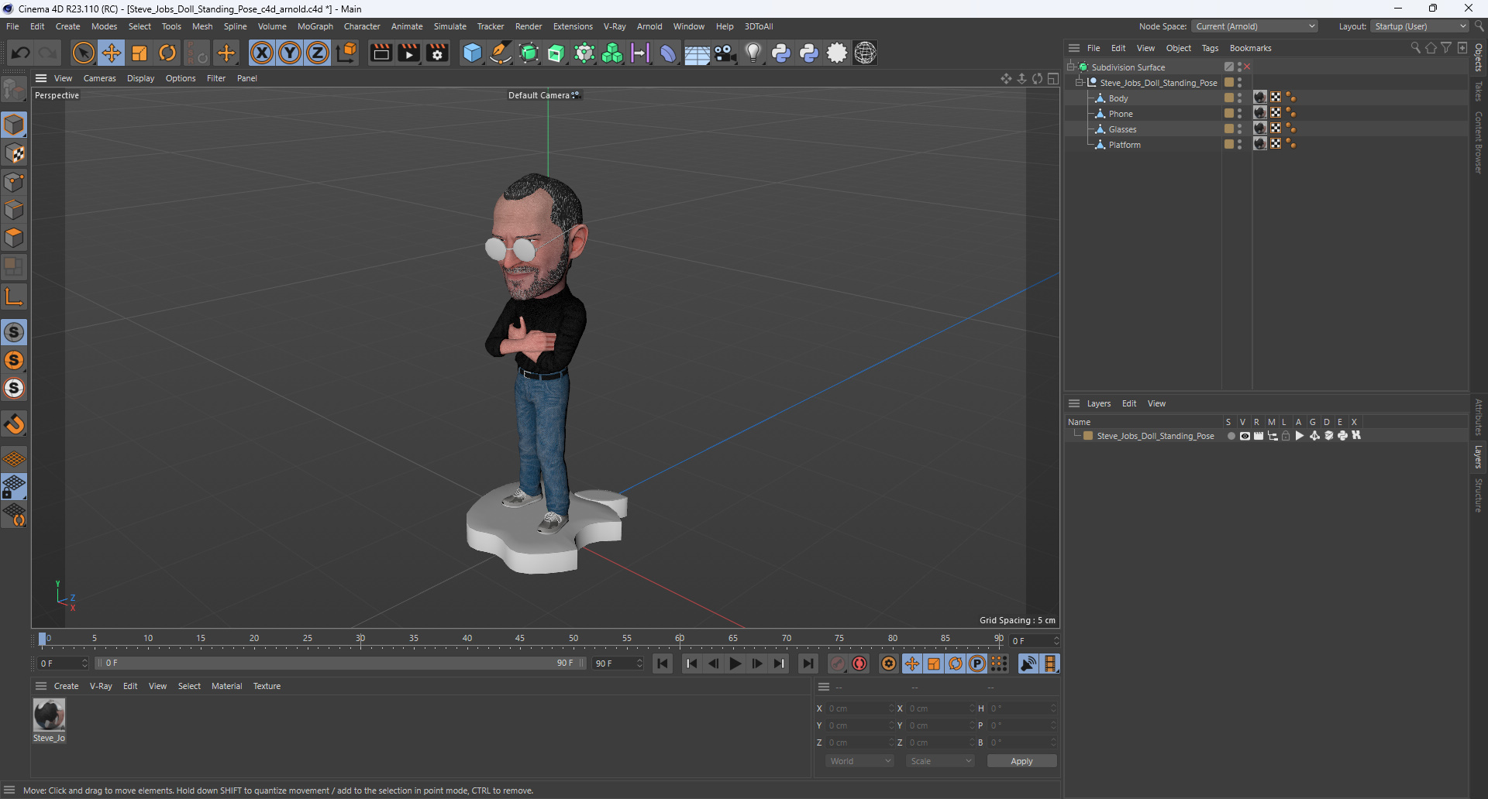The width and height of the screenshot is (1488, 799).
Task: Toggle Z axis lock
Action: [x=318, y=53]
